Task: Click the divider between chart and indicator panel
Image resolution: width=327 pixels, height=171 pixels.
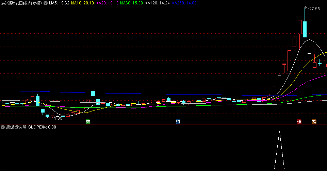Action: click(x=163, y=124)
